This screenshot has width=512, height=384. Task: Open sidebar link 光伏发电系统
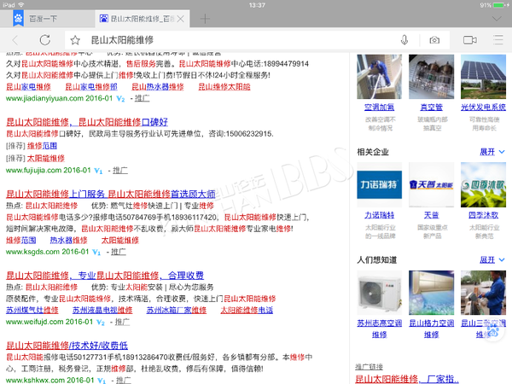(x=483, y=108)
